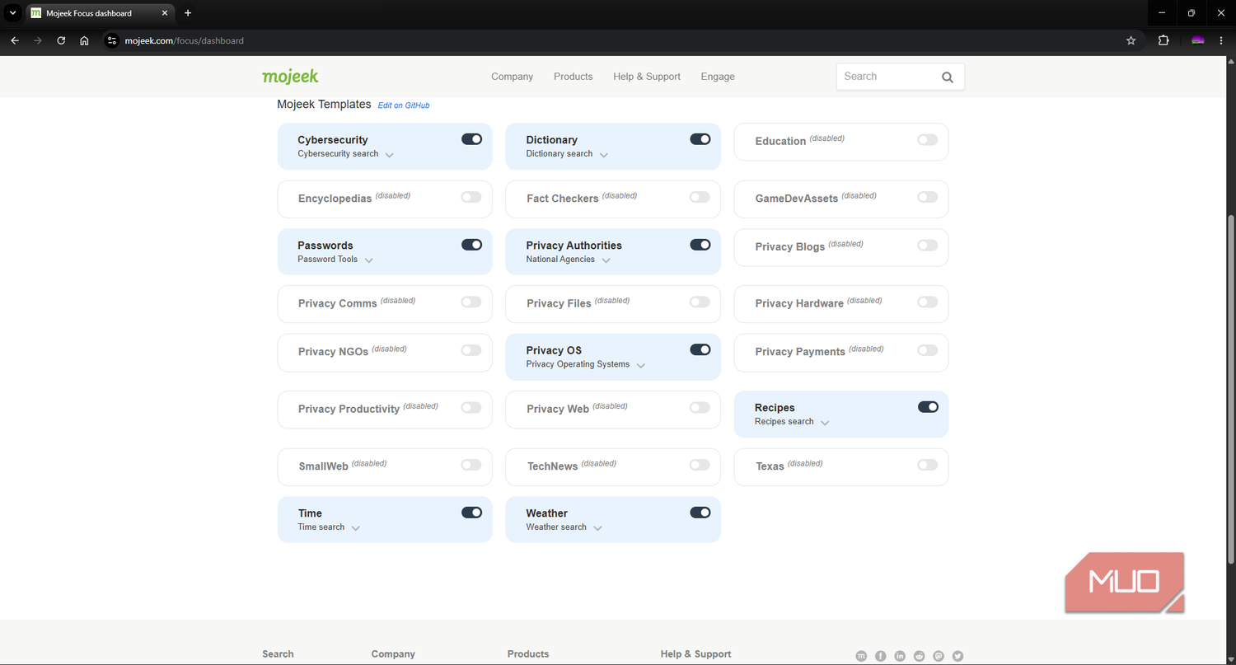Disable the Privacy Authorities switch
The height and width of the screenshot is (665, 1236).
[x=700, y=245]
